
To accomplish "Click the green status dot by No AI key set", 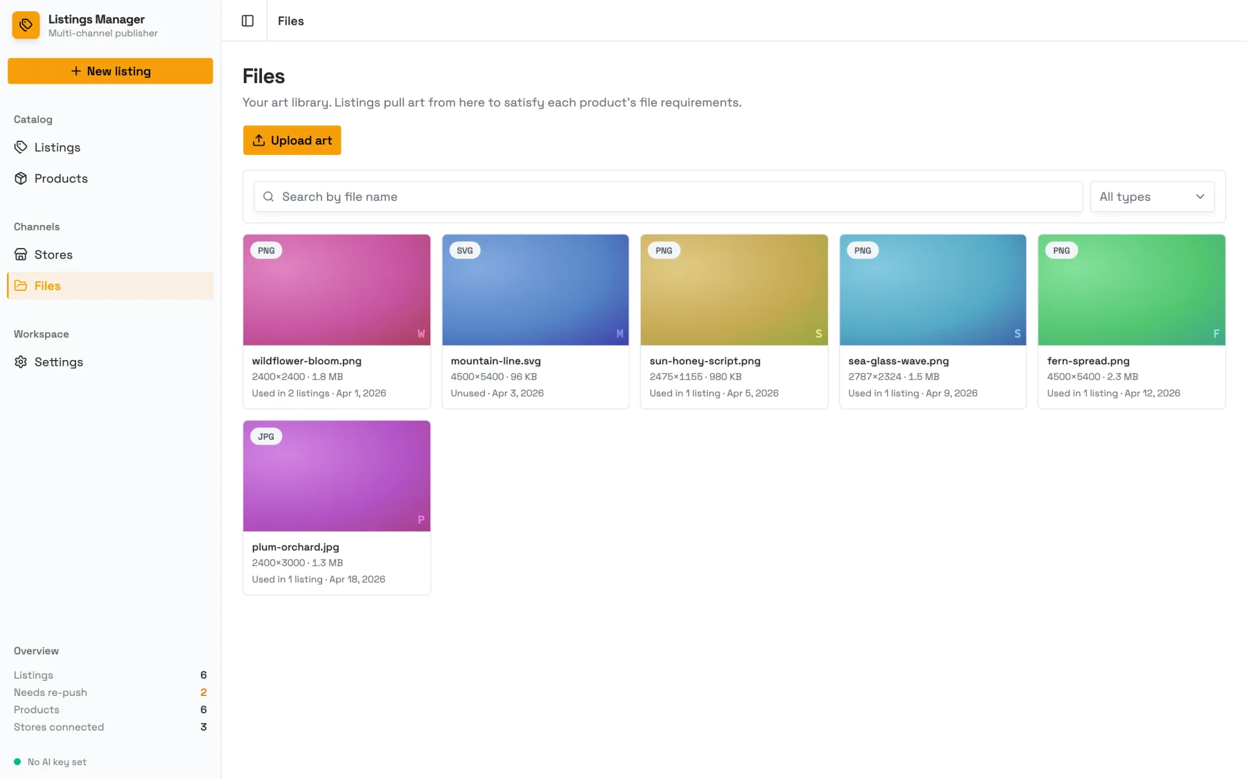I will pyautogui.click(x=17, y=762).
